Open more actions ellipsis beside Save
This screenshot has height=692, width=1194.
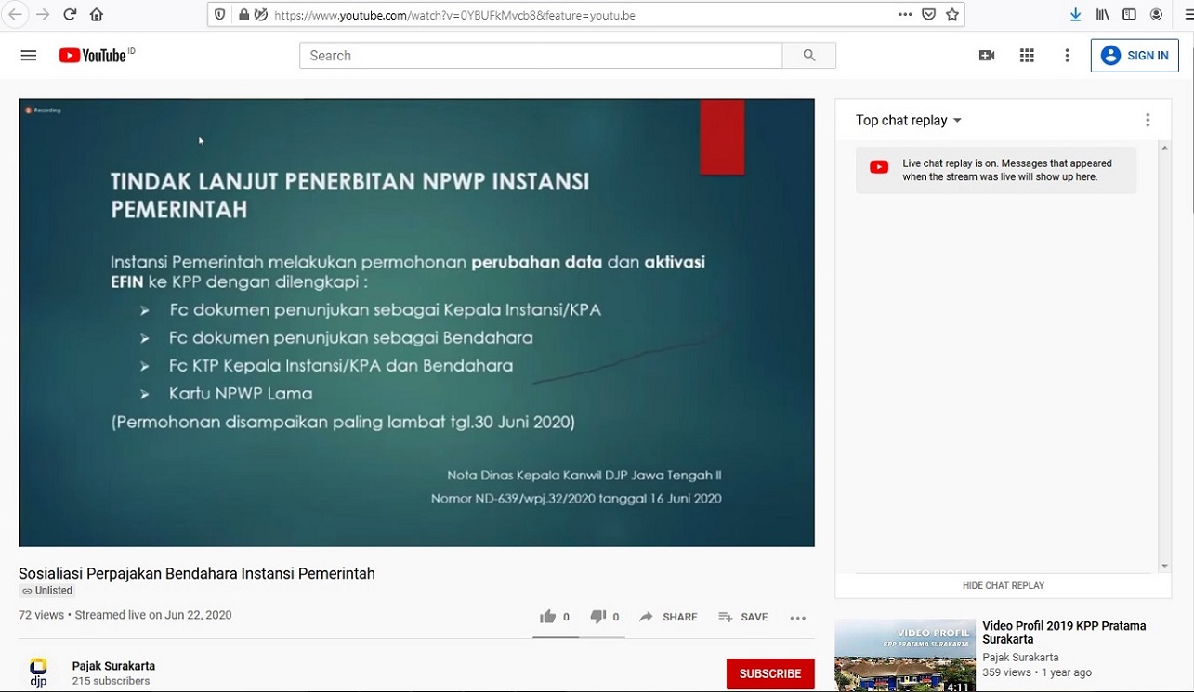pos(797,618)
